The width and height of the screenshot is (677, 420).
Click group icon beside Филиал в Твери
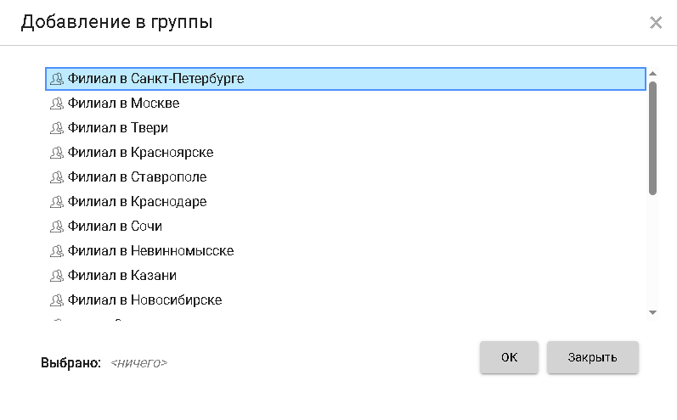point(57,128)
